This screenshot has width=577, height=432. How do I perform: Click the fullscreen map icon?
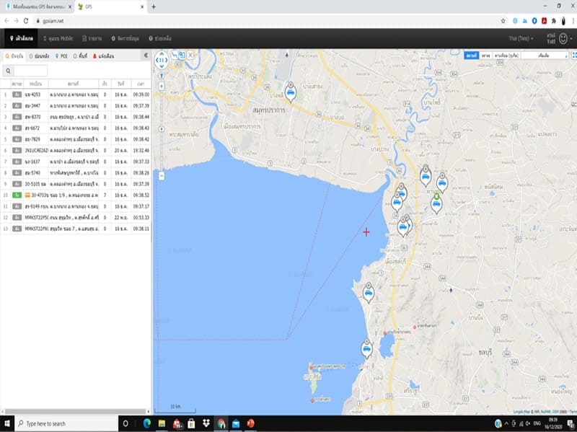click(x=574, y=55)
